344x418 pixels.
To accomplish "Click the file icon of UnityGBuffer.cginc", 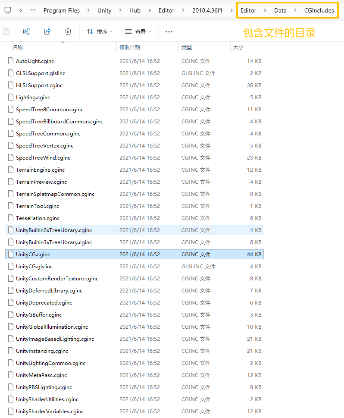I will [11, 314].
